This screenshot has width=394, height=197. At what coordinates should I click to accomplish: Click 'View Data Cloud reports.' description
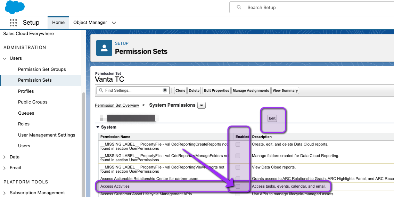click(274, 167)
